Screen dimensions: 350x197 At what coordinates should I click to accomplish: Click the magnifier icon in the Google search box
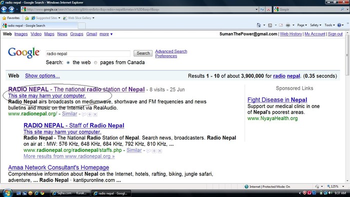point(342,9)
